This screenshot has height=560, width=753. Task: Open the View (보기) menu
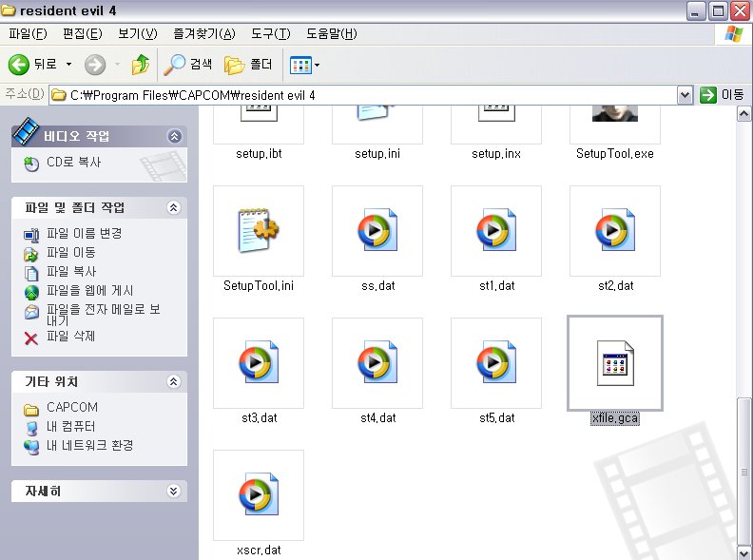point(138,34)
